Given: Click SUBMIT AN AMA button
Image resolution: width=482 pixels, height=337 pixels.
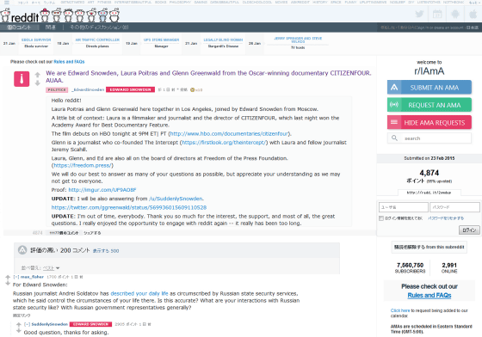Looking at the screenshot, I should coord(429,88).
